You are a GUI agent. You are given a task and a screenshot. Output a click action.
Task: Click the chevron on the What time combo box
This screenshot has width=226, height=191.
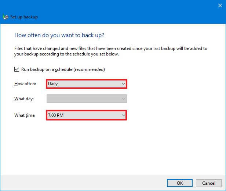(123, 115)
